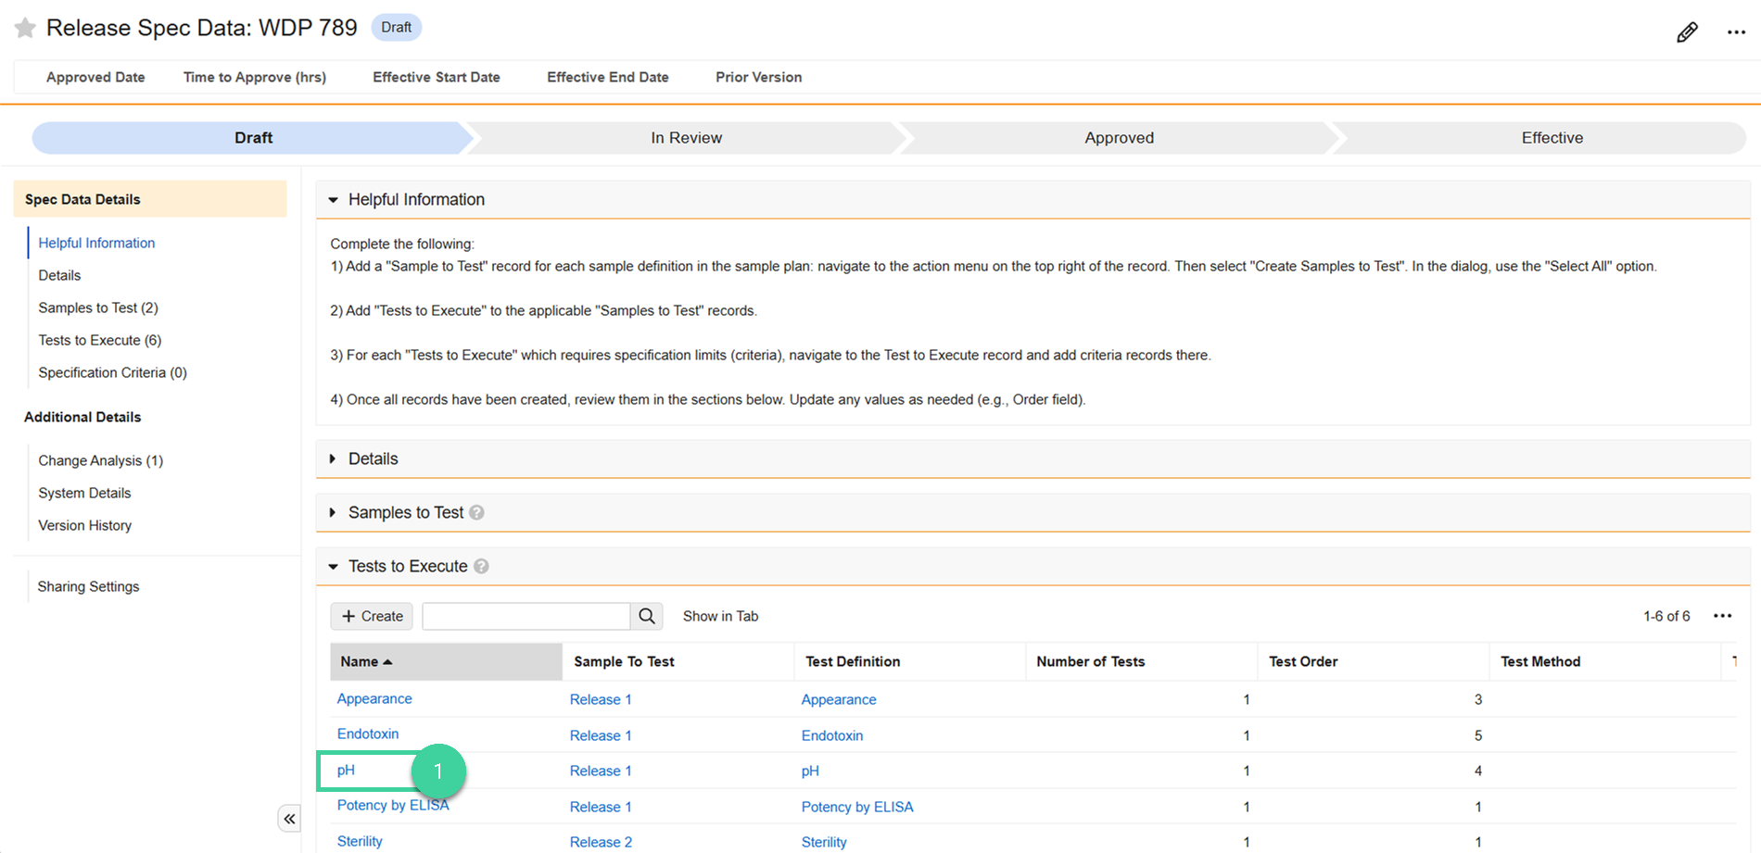
Task: Open Sharing Settings in the sidebar
Action: pos(88,586)
